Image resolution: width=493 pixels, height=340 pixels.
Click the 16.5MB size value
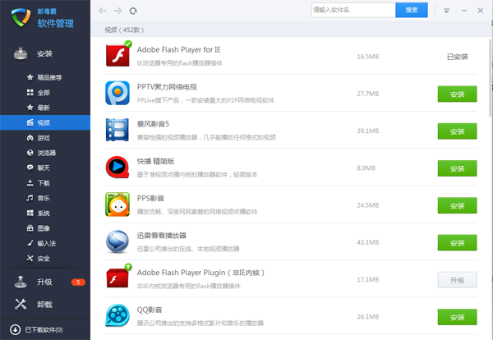pos(368,57)
